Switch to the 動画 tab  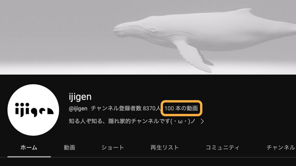69,147
